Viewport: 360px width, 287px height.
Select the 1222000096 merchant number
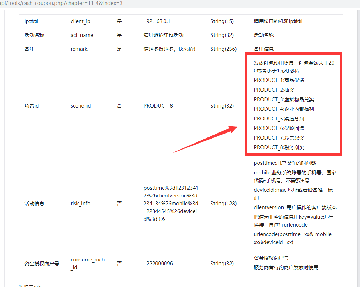click(x=158, y=264)
